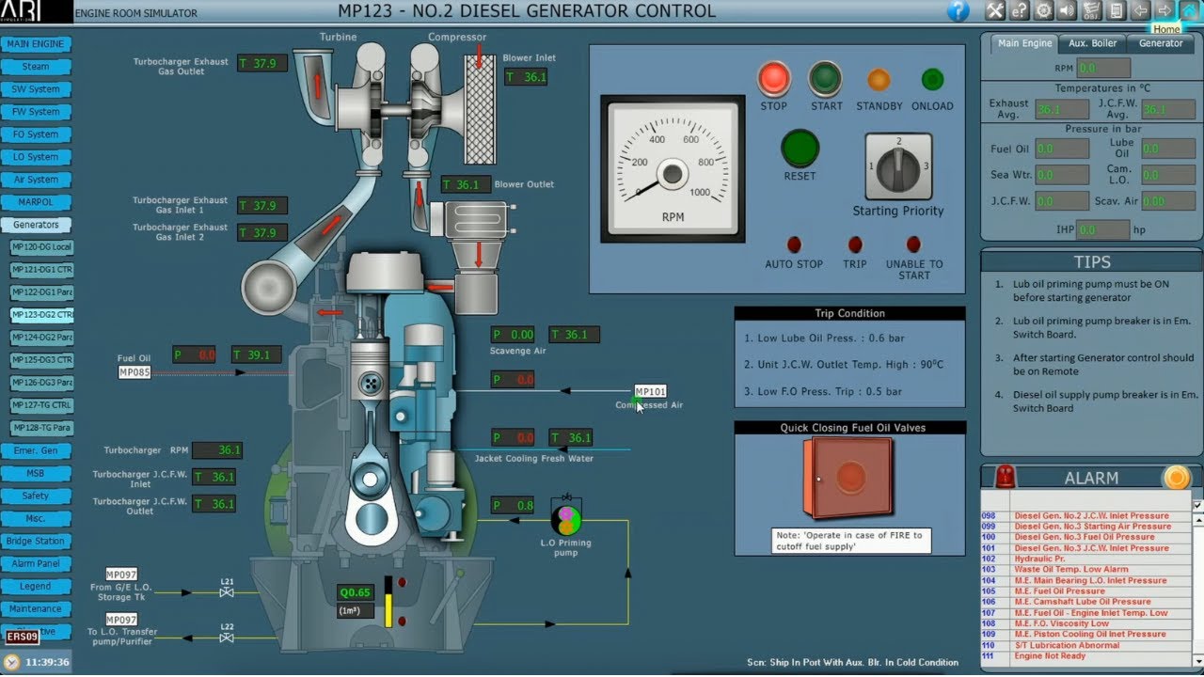Go to the Home screen icon

(x=1189, y=11)
